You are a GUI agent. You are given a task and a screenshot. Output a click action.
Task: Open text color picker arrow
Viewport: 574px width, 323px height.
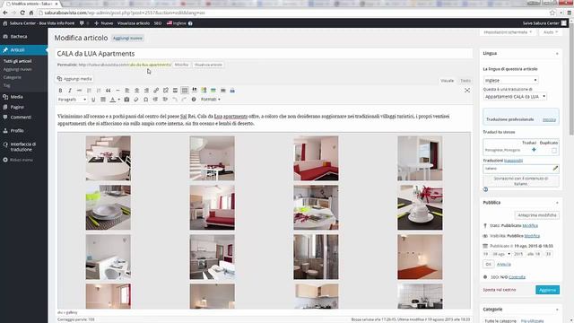118,100
